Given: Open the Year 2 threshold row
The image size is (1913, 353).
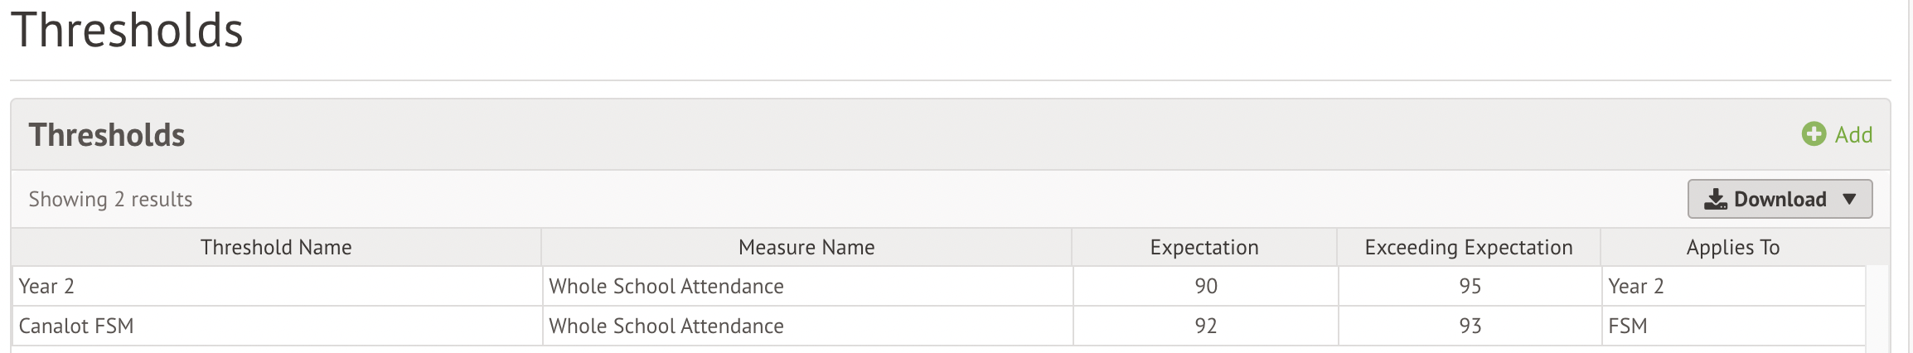Looking at the screenshot, I should click(938, 286).
